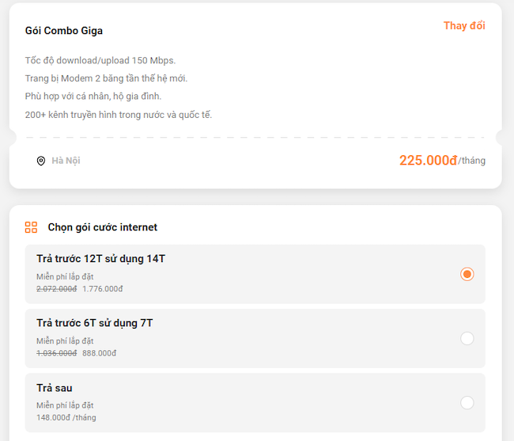Click the 148.000đ /tháng price text
Viewport: 514px width, 441px height.
tap(66, 417)
